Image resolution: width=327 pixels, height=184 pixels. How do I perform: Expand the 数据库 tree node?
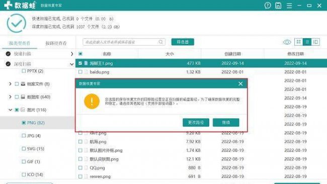point(10,97)
